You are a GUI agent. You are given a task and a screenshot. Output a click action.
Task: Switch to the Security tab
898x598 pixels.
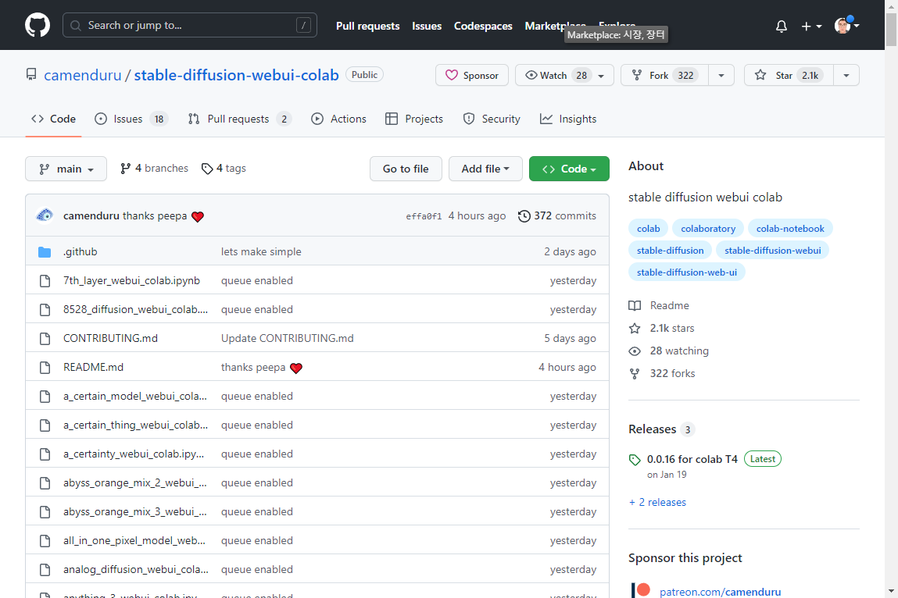492,119
